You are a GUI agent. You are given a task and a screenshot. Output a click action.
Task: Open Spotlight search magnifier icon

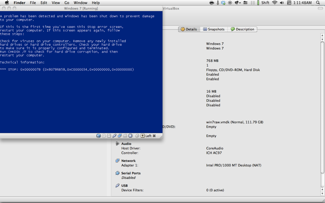click(318, 3)
